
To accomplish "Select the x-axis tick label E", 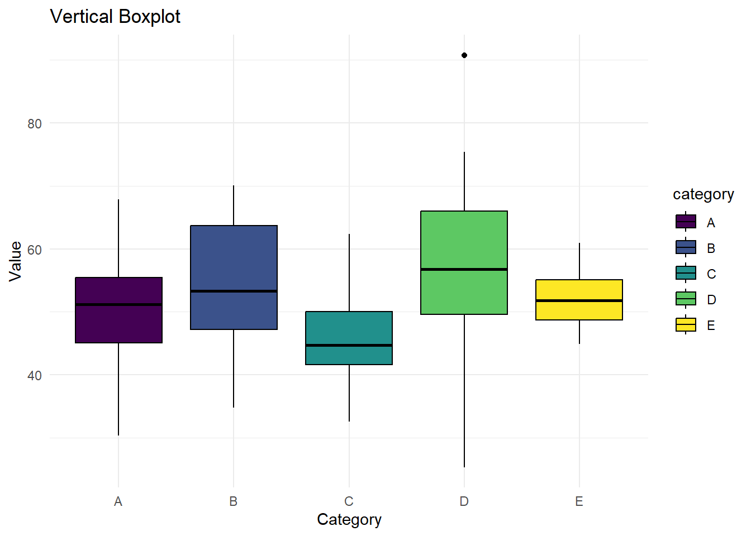I will point(579,501).
